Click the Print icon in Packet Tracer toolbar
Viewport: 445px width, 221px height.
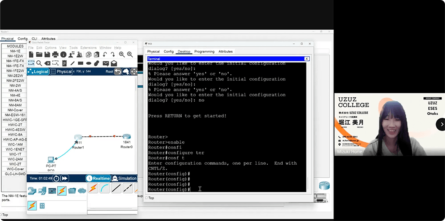(55, 54)
